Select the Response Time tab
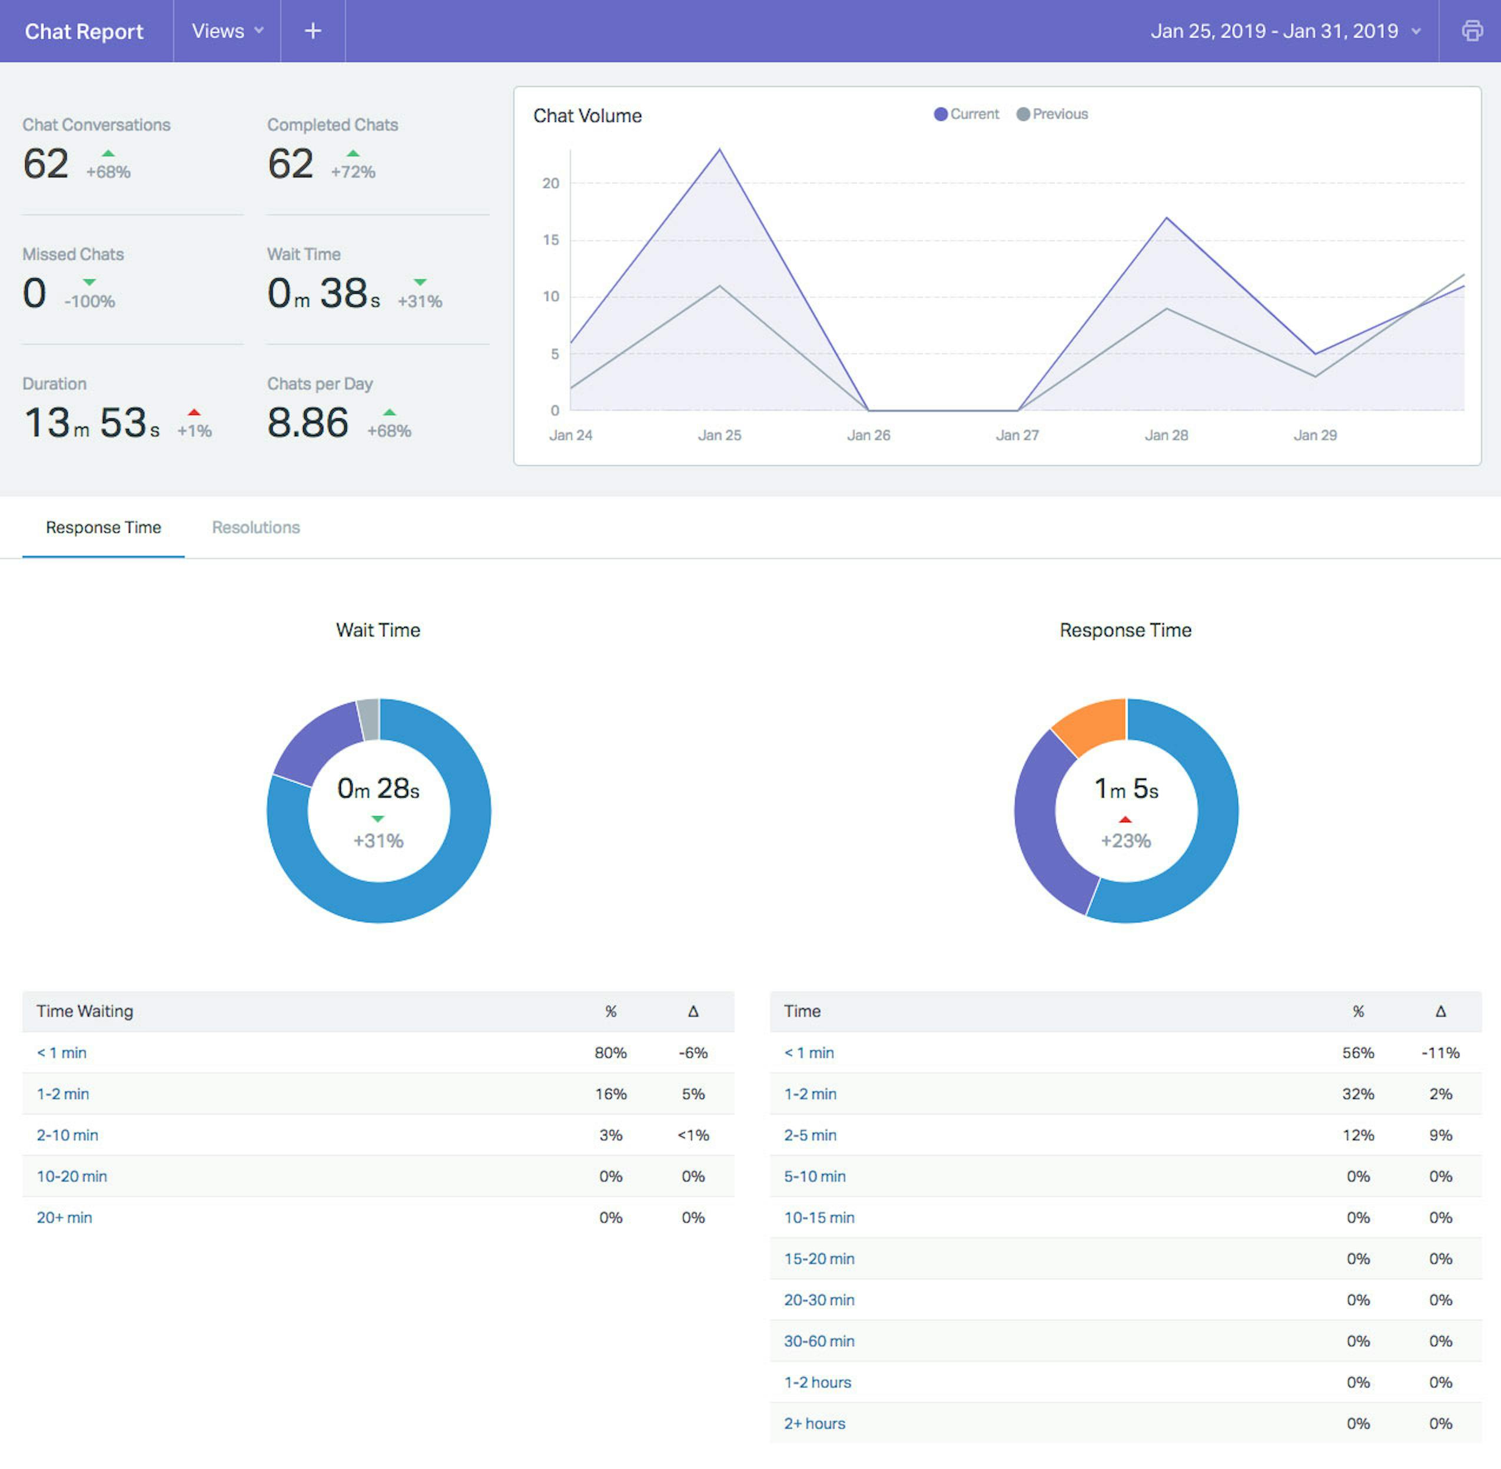Image resolution: width=1501 pixels, height=1469 pixels. [104, 527]
